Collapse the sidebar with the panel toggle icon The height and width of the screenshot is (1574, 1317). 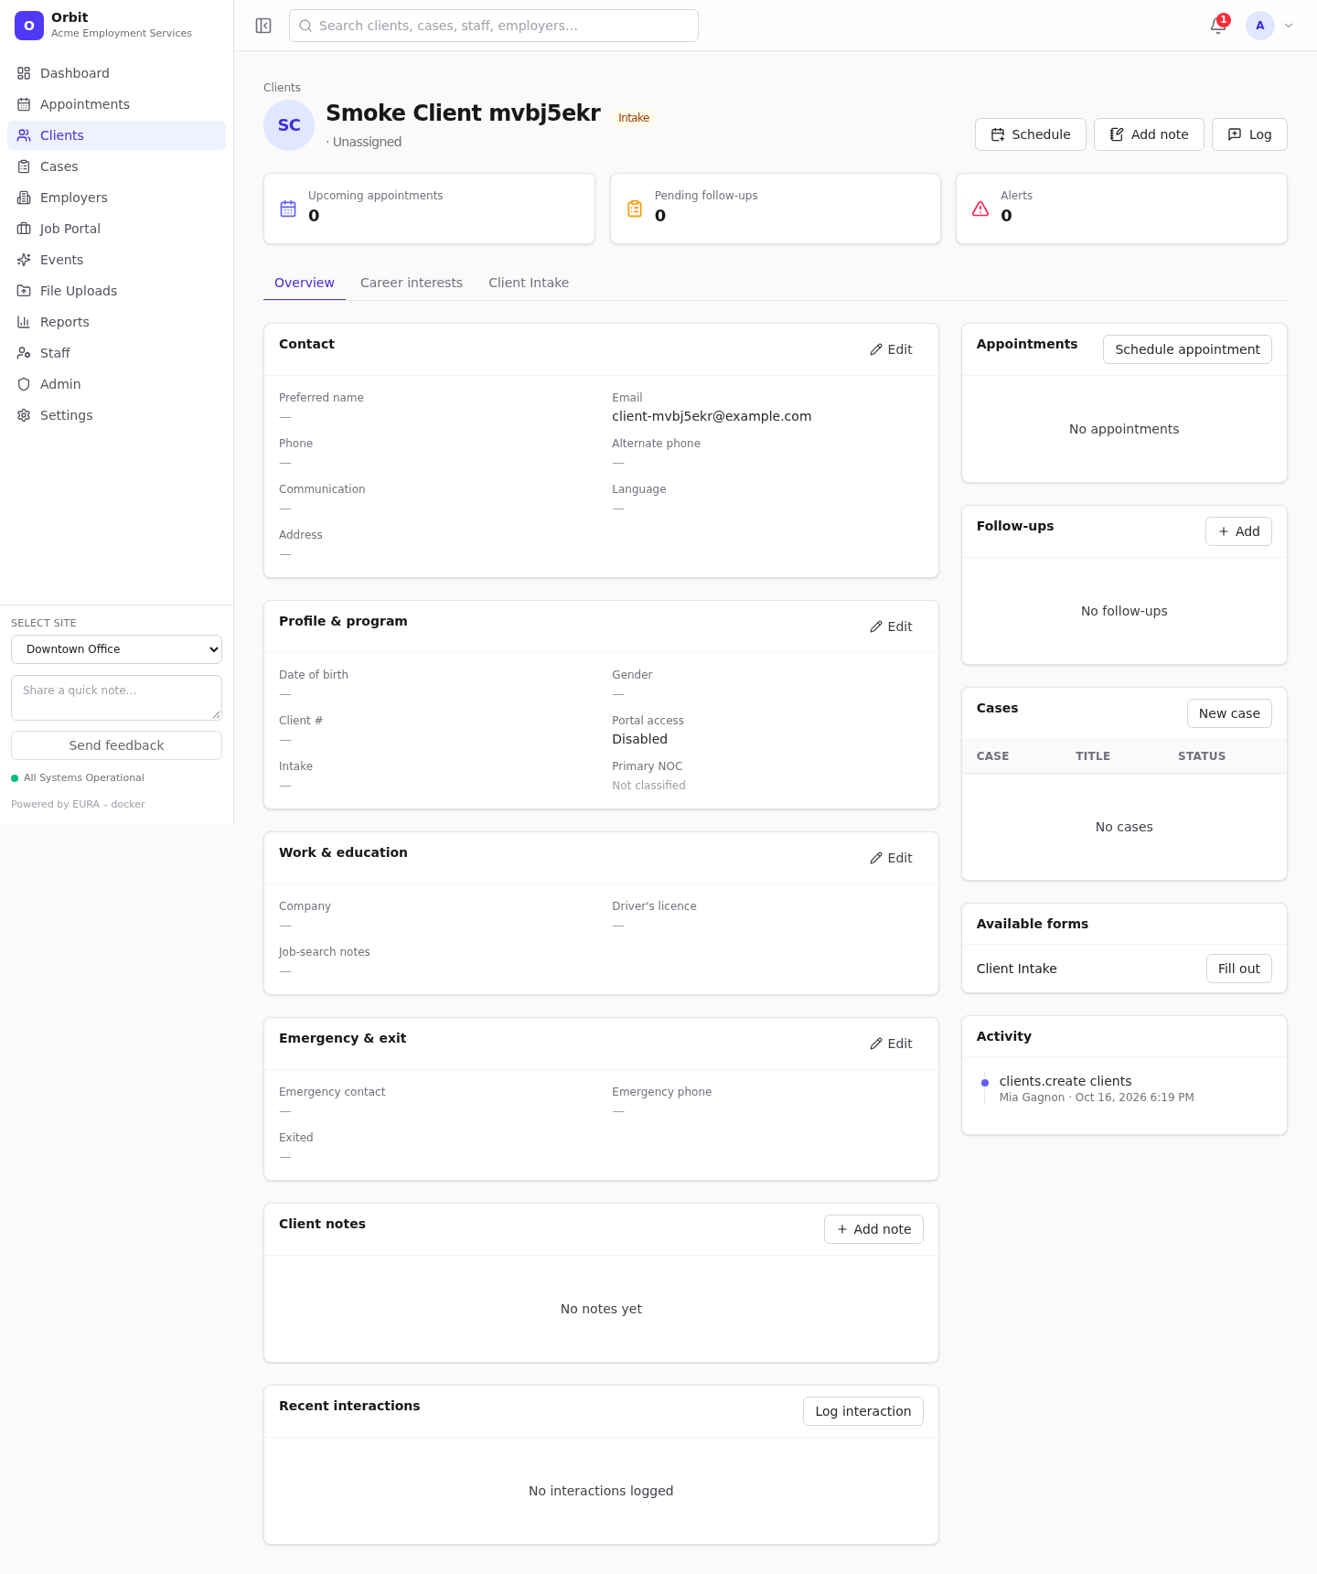coord(263,26)
